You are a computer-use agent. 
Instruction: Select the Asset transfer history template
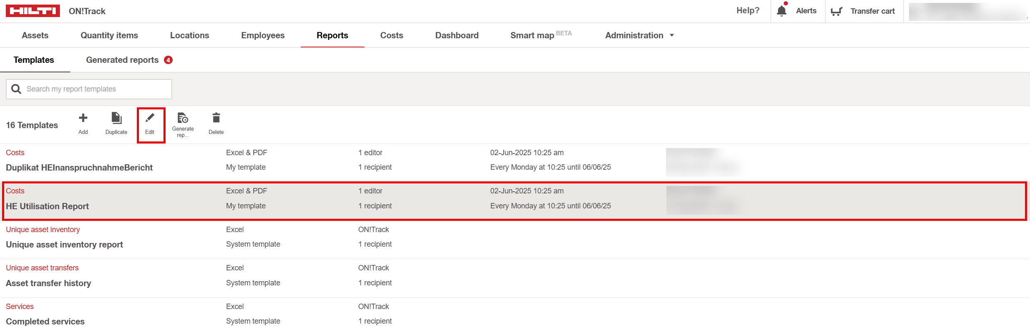[x=48, y=283]
